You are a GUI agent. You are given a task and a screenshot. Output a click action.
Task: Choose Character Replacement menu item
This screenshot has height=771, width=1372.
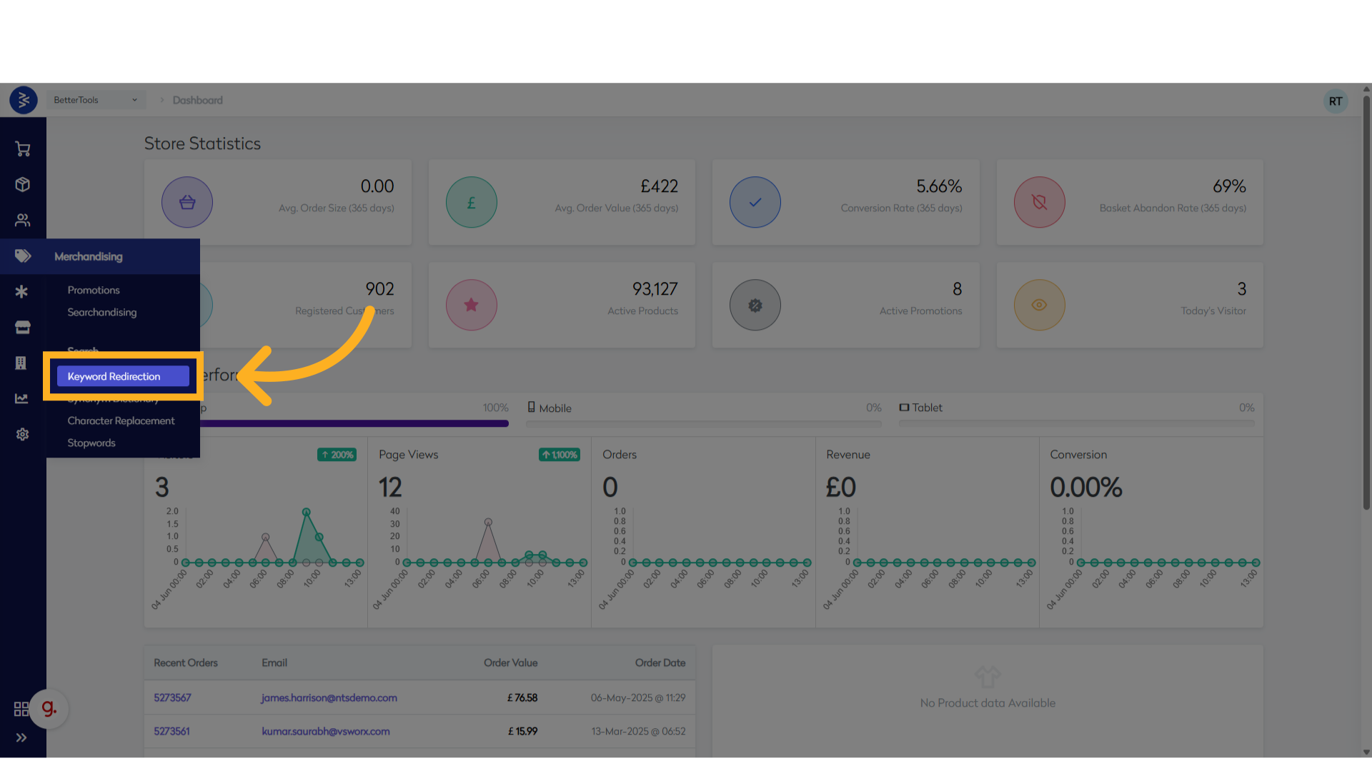click(121, 420)
